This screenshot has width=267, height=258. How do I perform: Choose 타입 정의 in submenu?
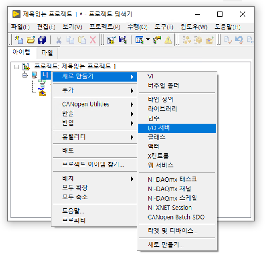[x=177, y=99]
